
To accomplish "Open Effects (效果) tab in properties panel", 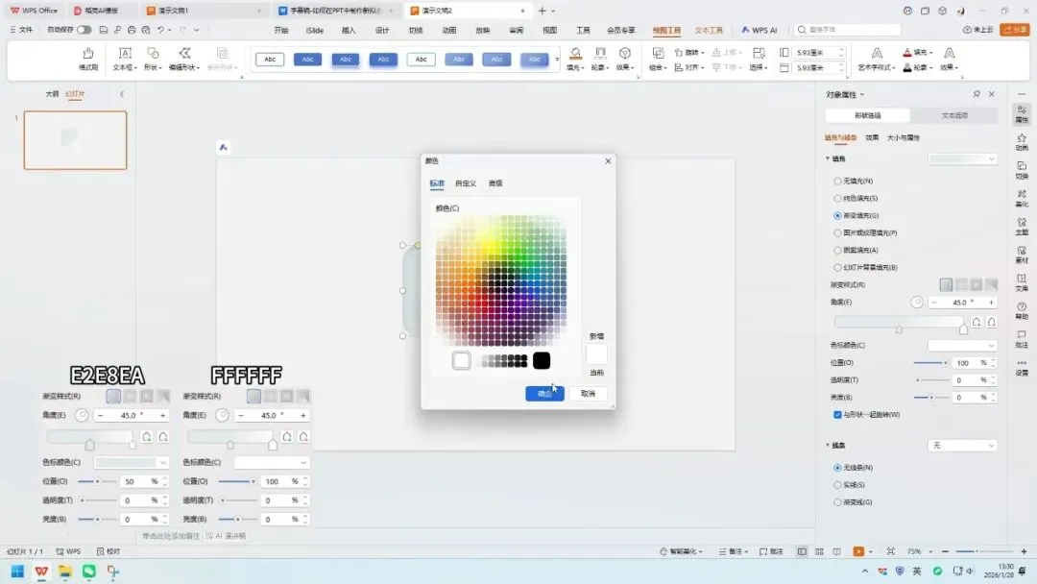I will [872, 137].
